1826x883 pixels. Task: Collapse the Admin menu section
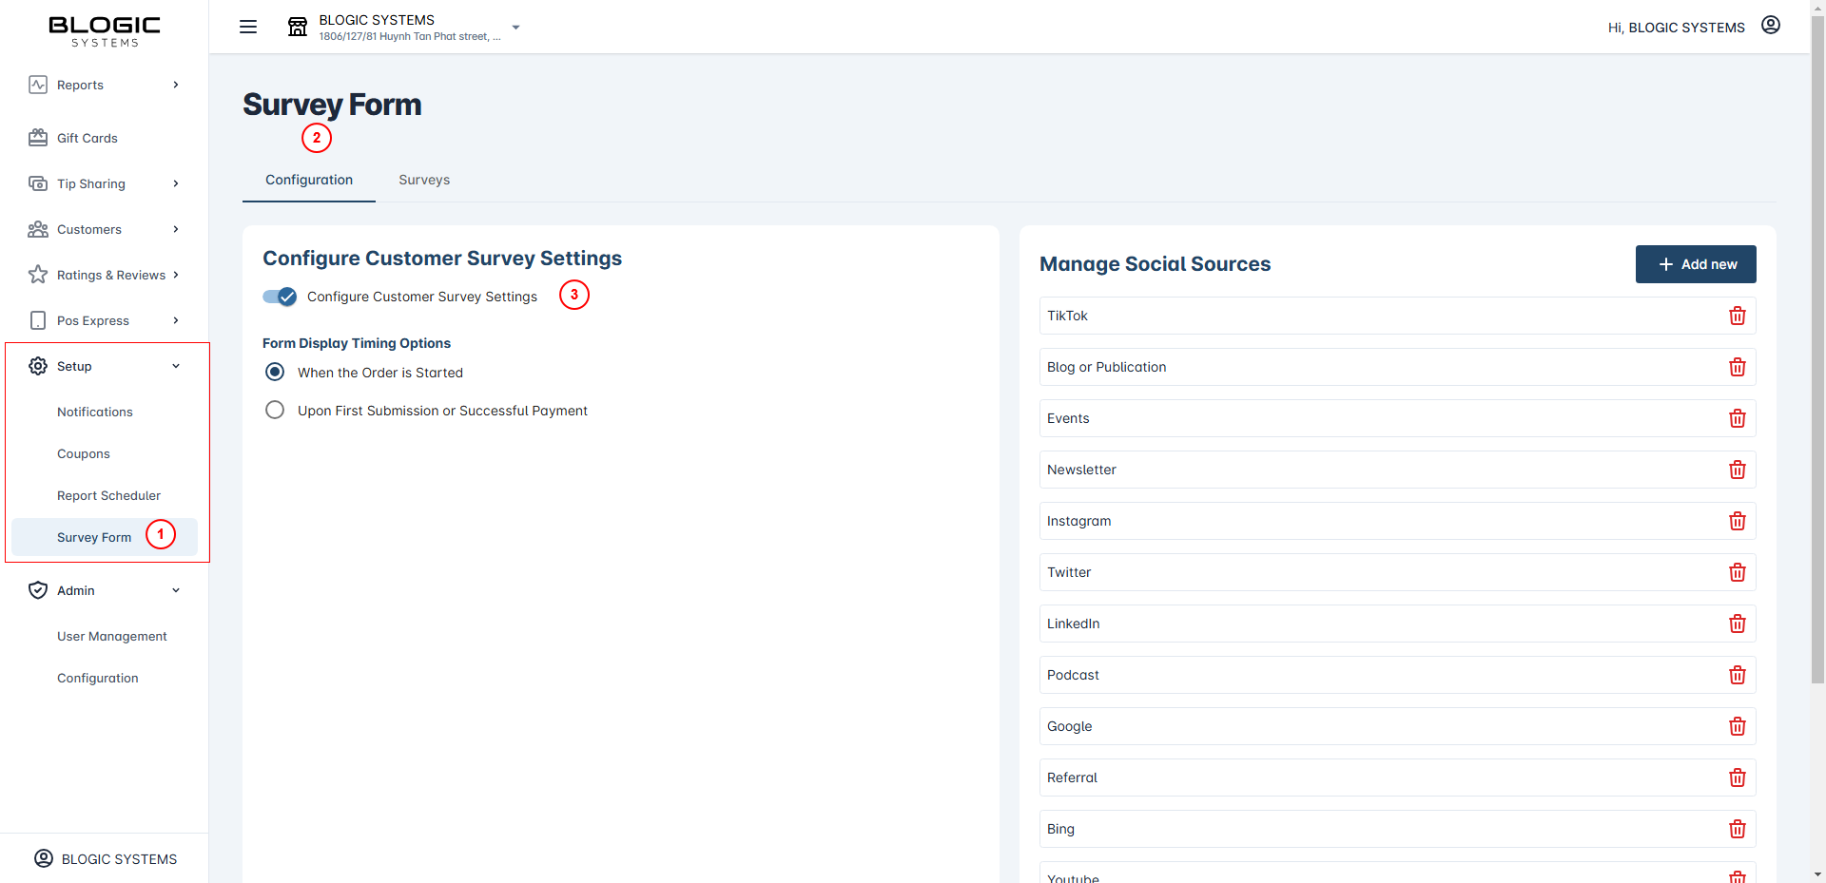click(x=176, y=590)
